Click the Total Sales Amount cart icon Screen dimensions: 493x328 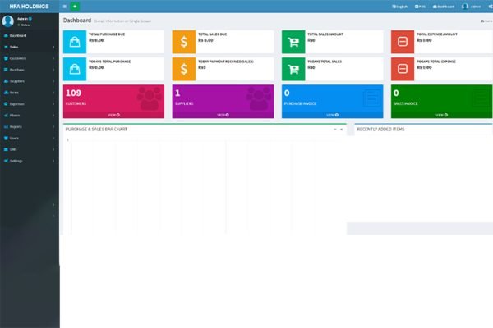click(x=293, y=42)
